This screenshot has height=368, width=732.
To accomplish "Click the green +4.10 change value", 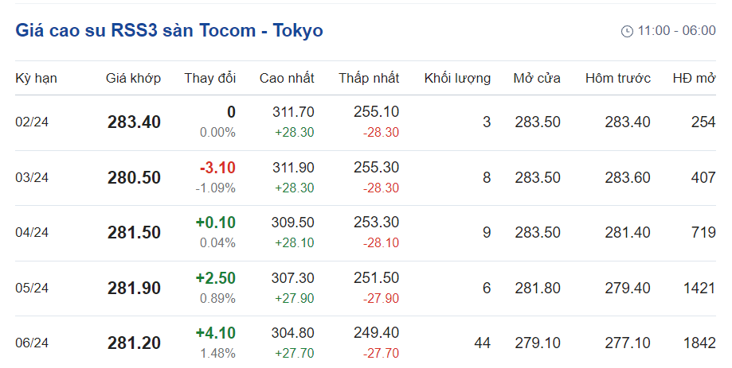I will 216,334.
